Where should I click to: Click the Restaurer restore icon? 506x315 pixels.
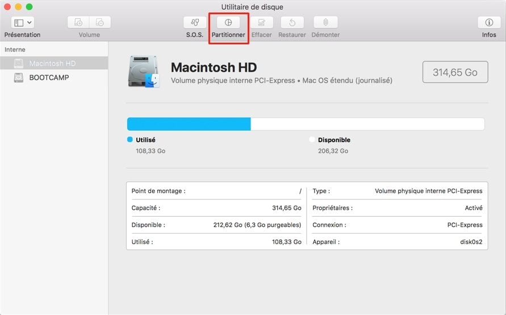[x=292, y=22]
